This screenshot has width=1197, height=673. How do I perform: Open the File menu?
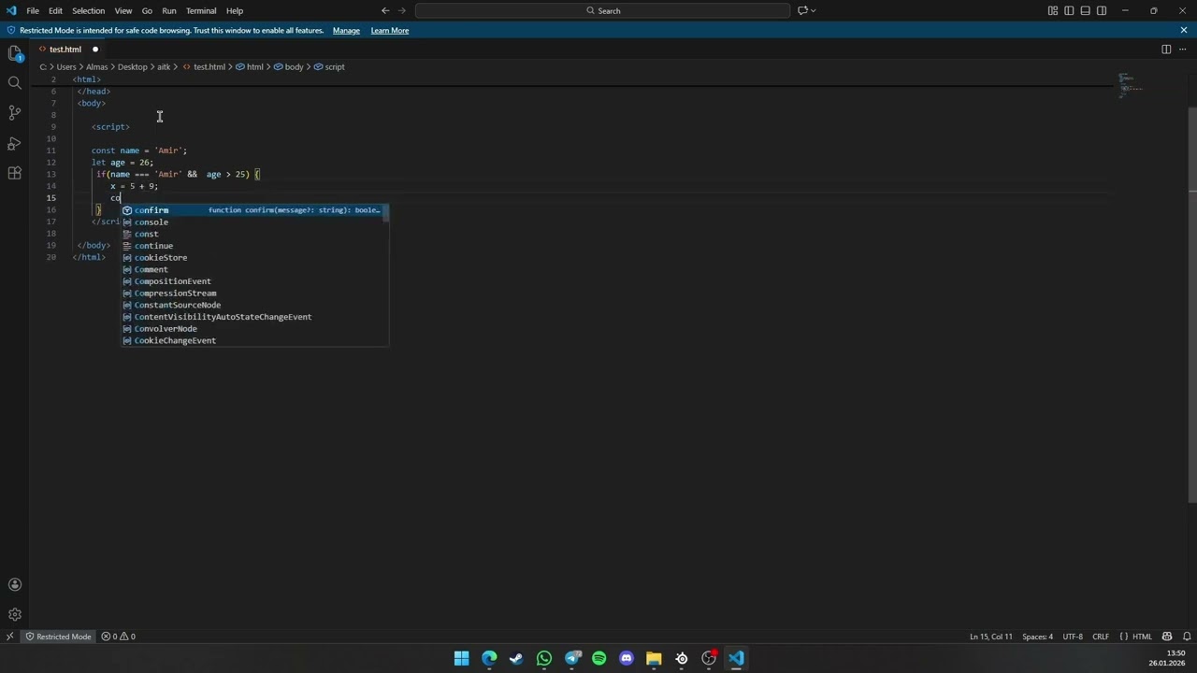(x=33, y=10)
